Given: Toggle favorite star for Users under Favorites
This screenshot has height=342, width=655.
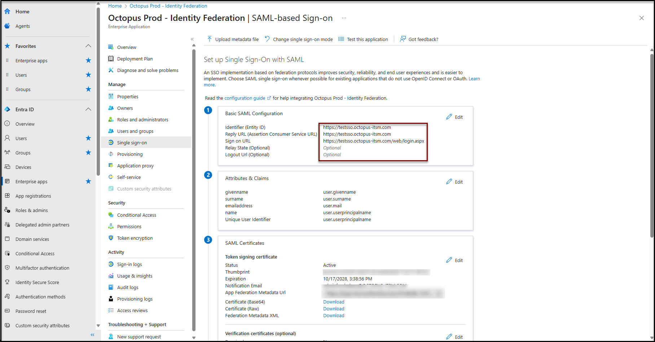Looking at the screenshot, I should tap(88, 75).
